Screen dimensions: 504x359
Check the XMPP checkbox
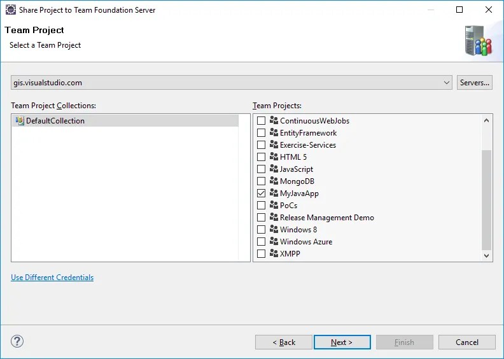[x=262, y=253]
